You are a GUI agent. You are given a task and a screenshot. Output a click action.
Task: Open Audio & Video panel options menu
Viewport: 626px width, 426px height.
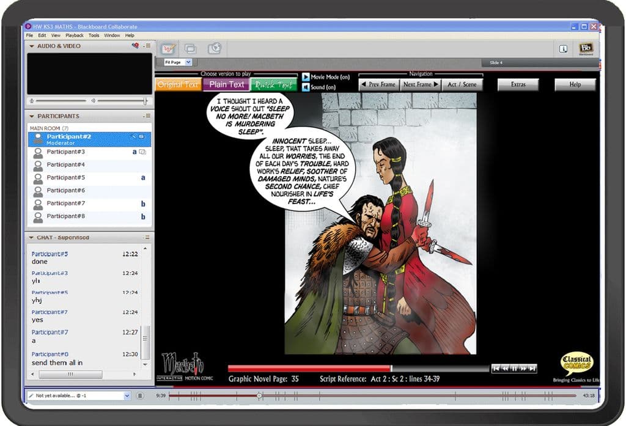coord(147,45)
